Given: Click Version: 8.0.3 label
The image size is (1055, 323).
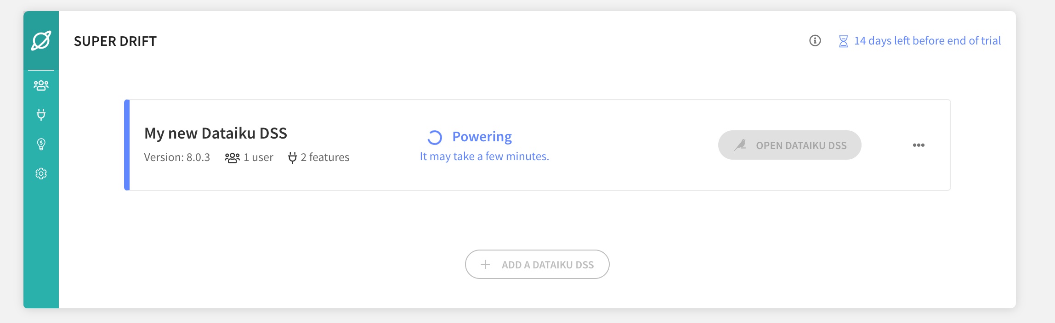Looking at the screenshot, I should point(177,157).
